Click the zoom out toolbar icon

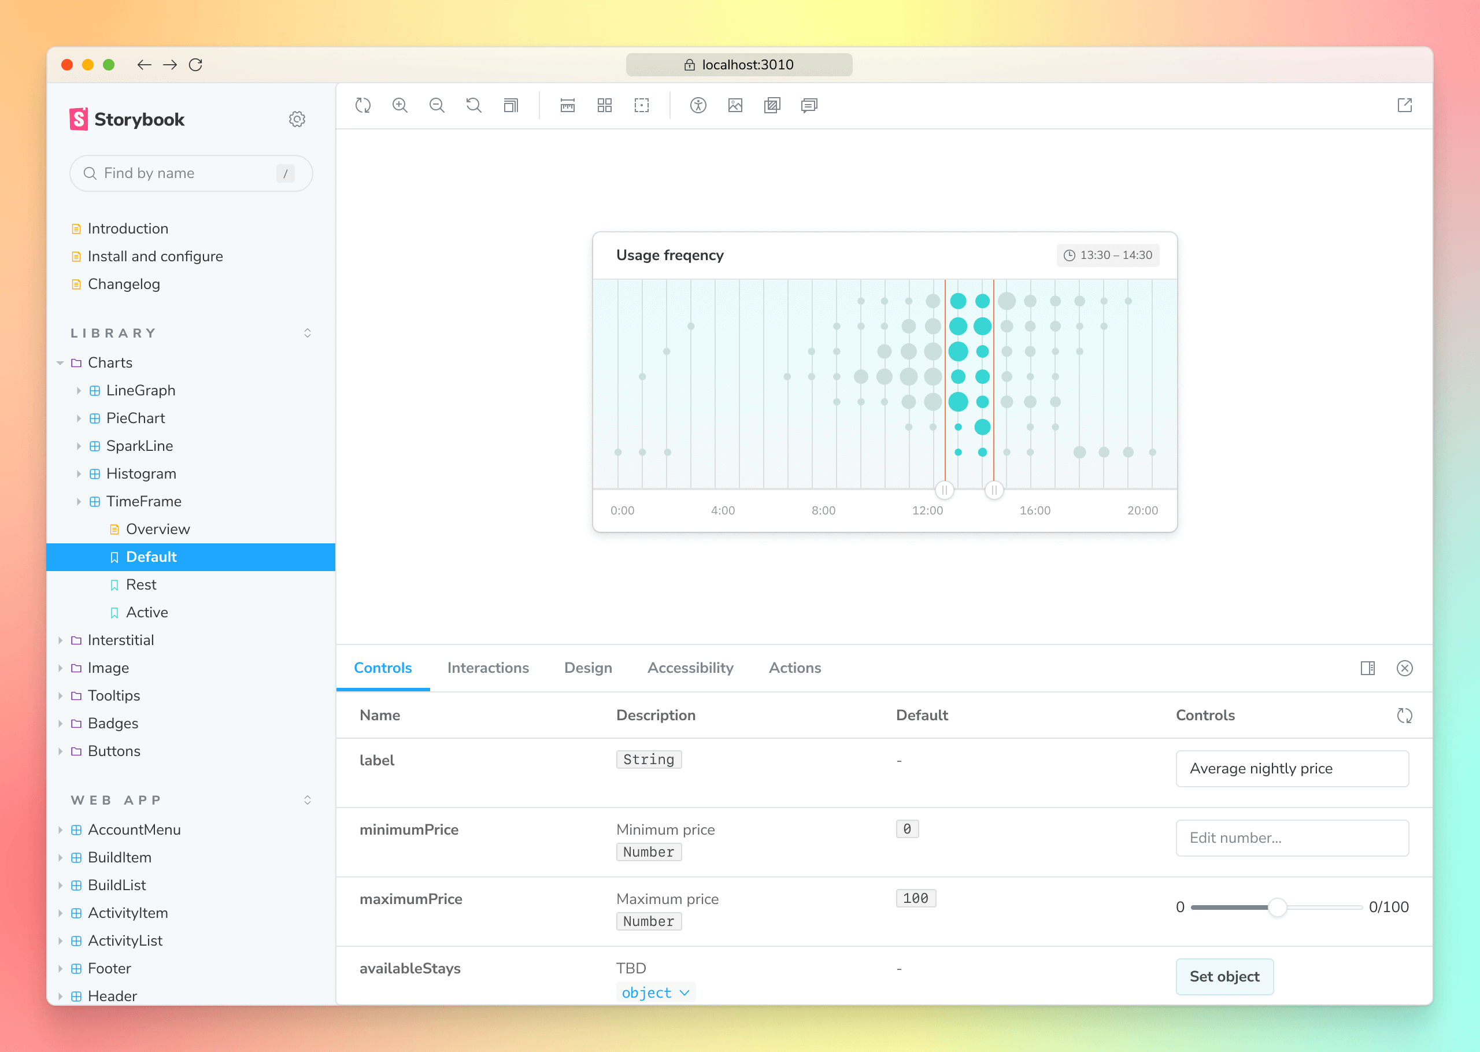pyautogui.click(x=436, y=106)
